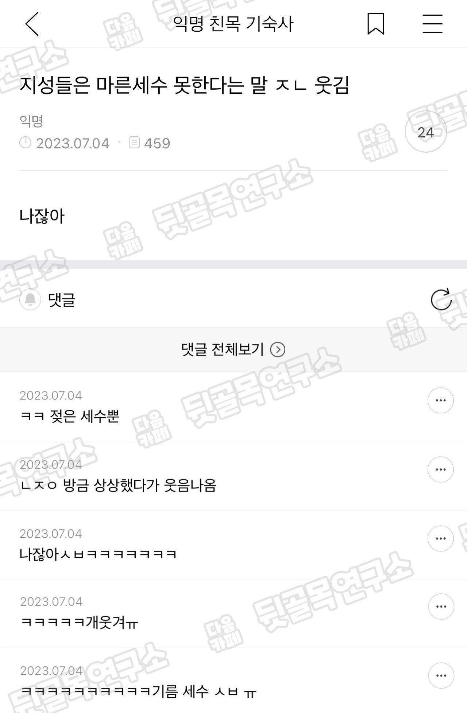Bookmark this post with the bookmark icon

375,24
